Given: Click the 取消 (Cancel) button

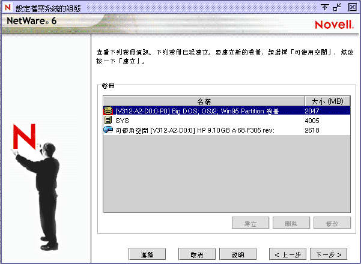Looking at the screenshot, I should coord(197,254).
